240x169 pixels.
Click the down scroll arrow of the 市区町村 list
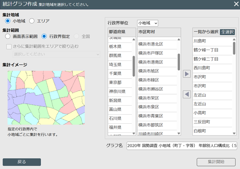(179, 134)
